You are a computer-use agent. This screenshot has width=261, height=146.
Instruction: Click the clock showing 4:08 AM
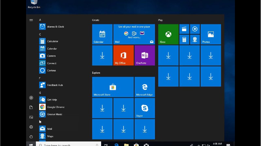(217, 144)
